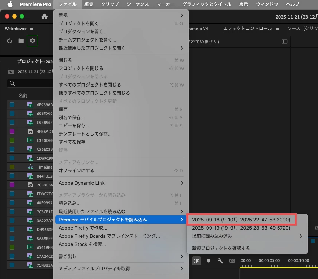Screen dimensions: 318x279
Task: Click the still image icon of 4FB6AD1 item
Action: click(30, 132)
